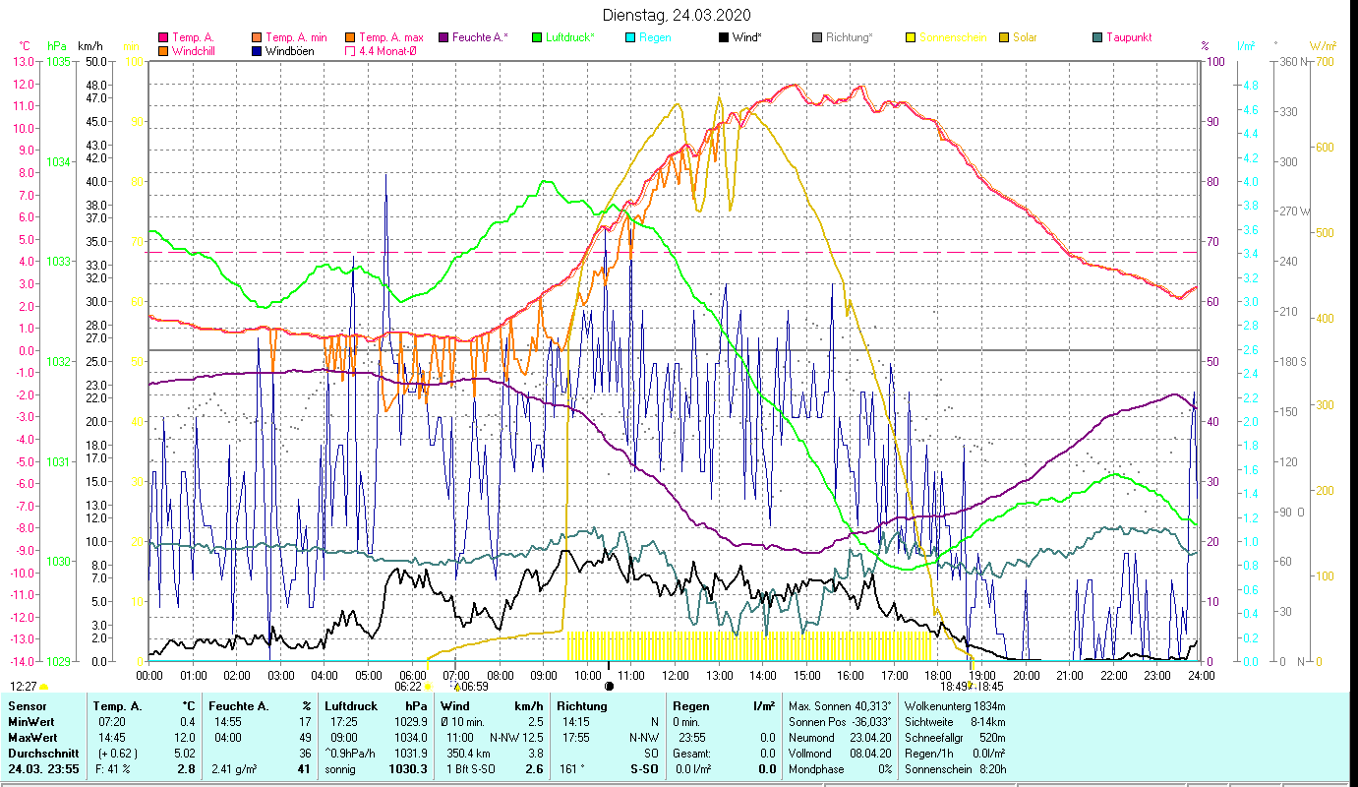Click the black Wind legend square
The width and height of the screenshot is (1358, 787).
724,37
